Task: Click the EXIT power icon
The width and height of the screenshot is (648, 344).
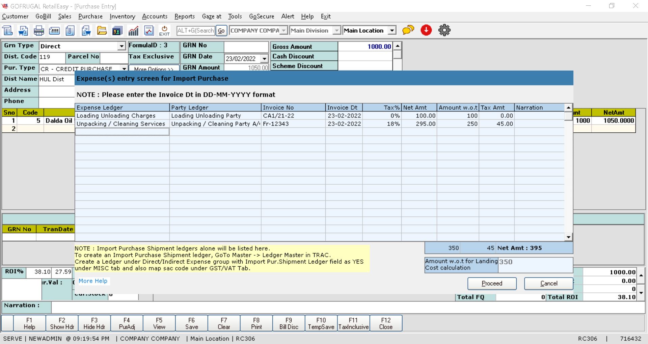Action: point(164,31)
